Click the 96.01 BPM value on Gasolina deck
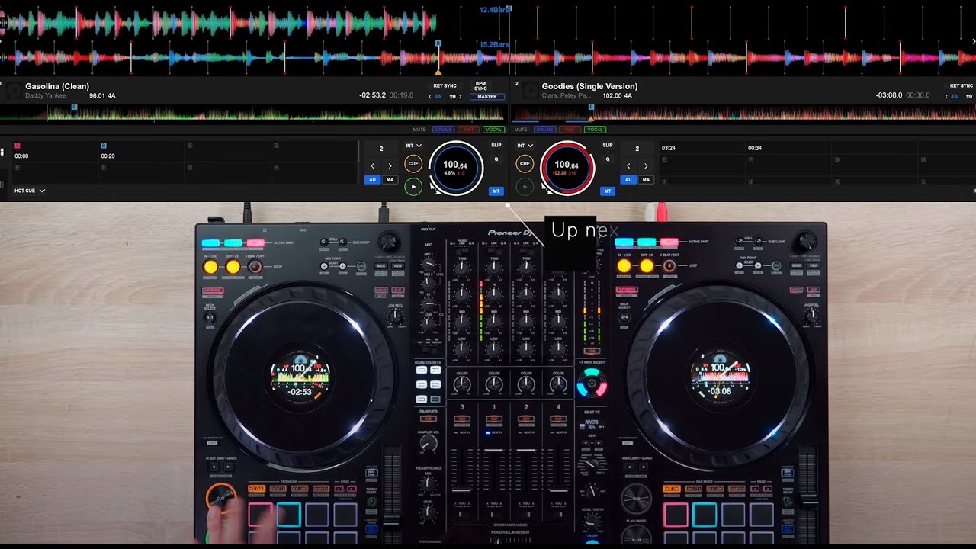This screenshot has width=976, height=549. point(98,96)
